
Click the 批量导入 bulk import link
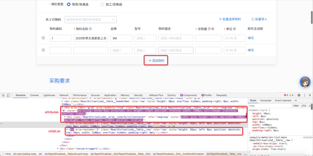tap(259, 19)
